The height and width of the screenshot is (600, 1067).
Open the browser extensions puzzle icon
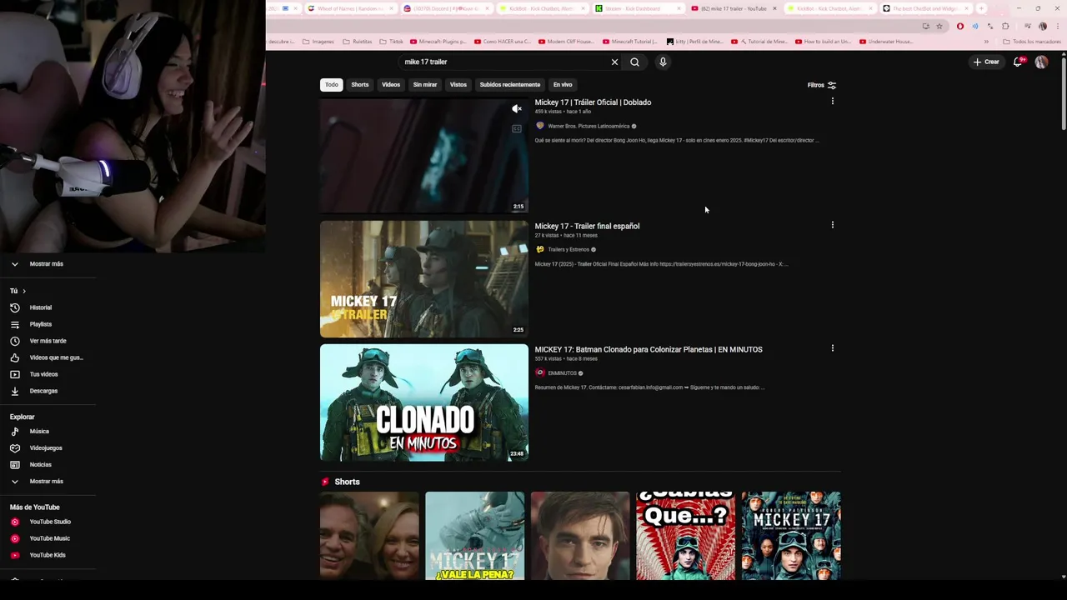pyautogui.click(x=1005, y=26)
